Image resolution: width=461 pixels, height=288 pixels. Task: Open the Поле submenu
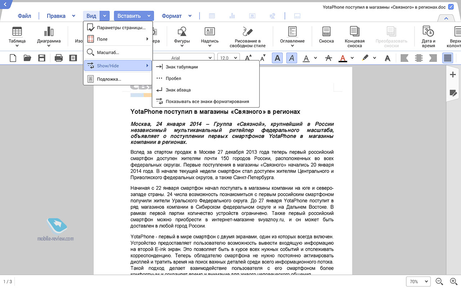118,39
